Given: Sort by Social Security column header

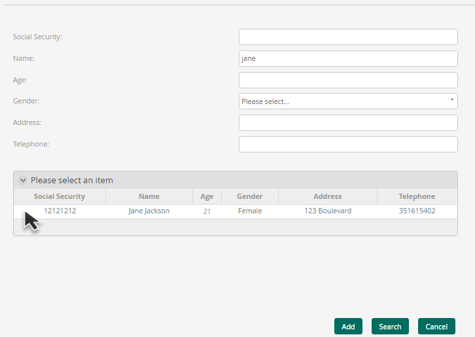Looking at the screenshot, I should click(x=60, y=196).
